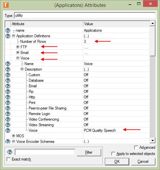Click the filter text input field
Viewport: 160px width, 170px height.
[45, 152]
